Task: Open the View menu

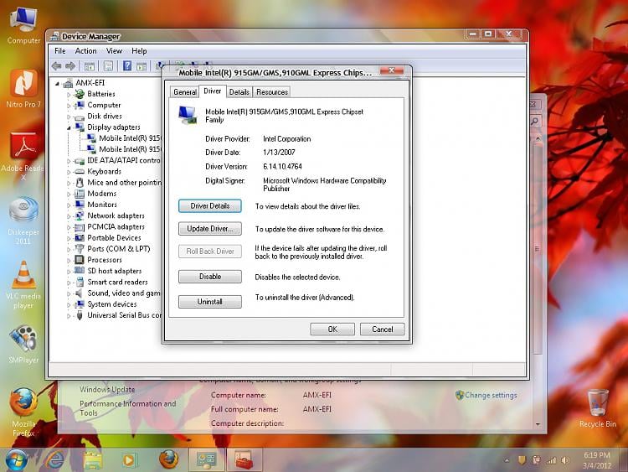Action: point(114,51)
